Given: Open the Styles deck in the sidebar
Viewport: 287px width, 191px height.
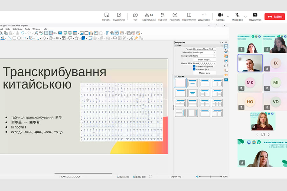Looking at the screenshot, I should coord(226,51).
